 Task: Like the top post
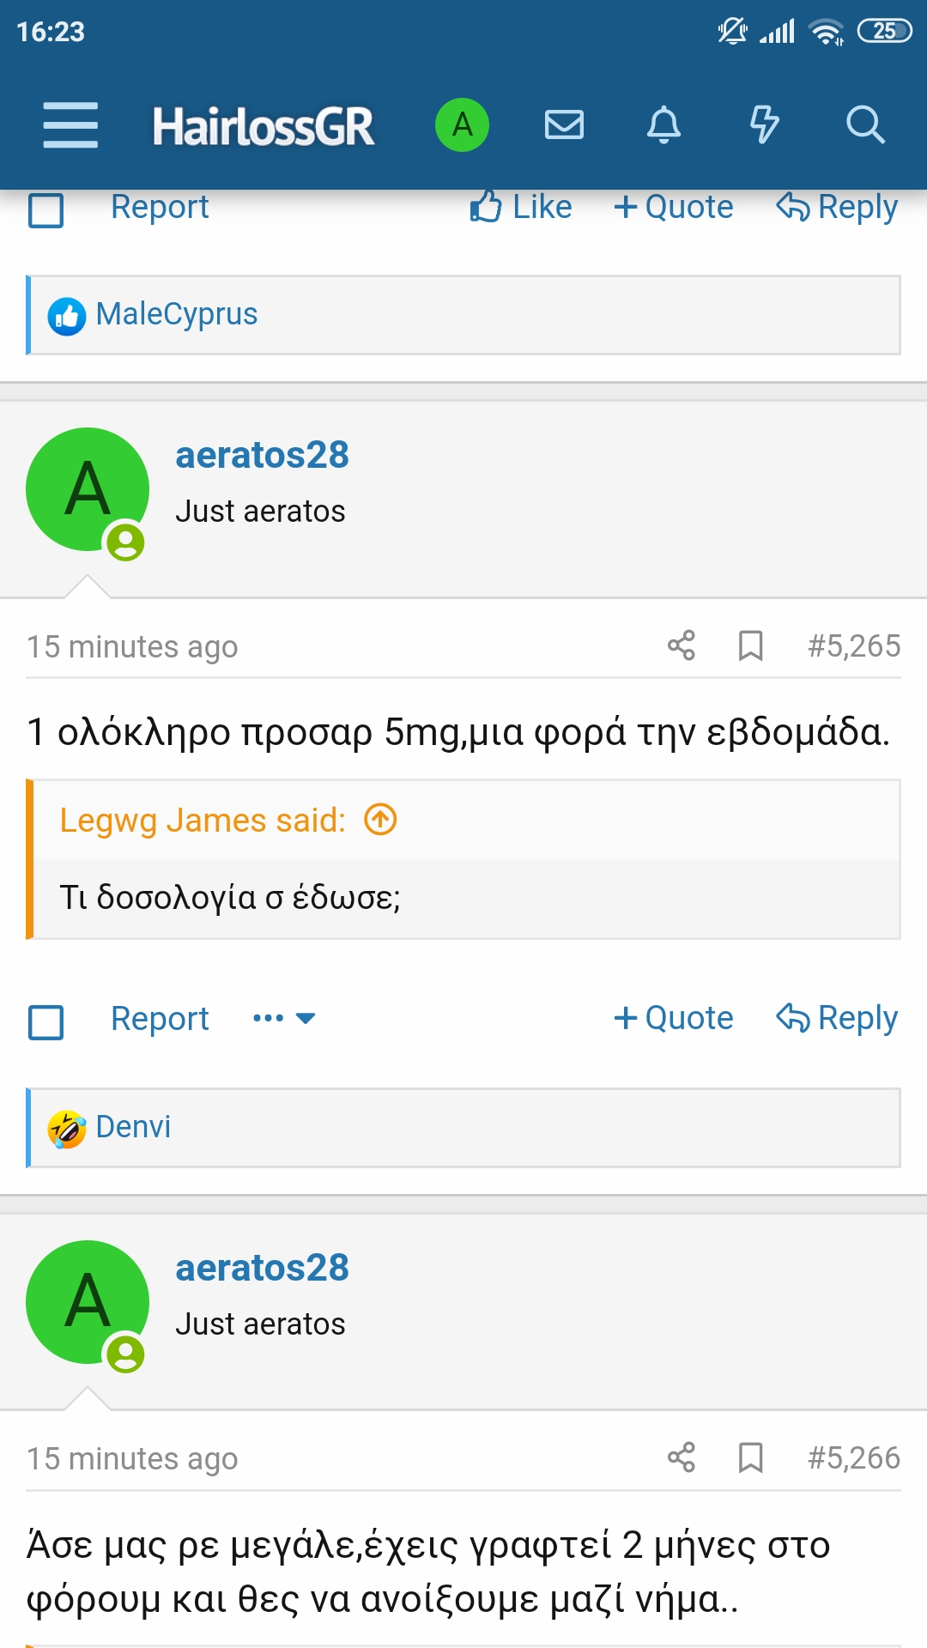pos(521,208)
